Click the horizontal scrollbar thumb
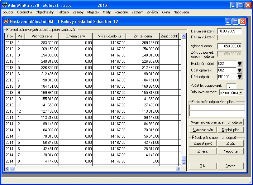 [12, 169]
